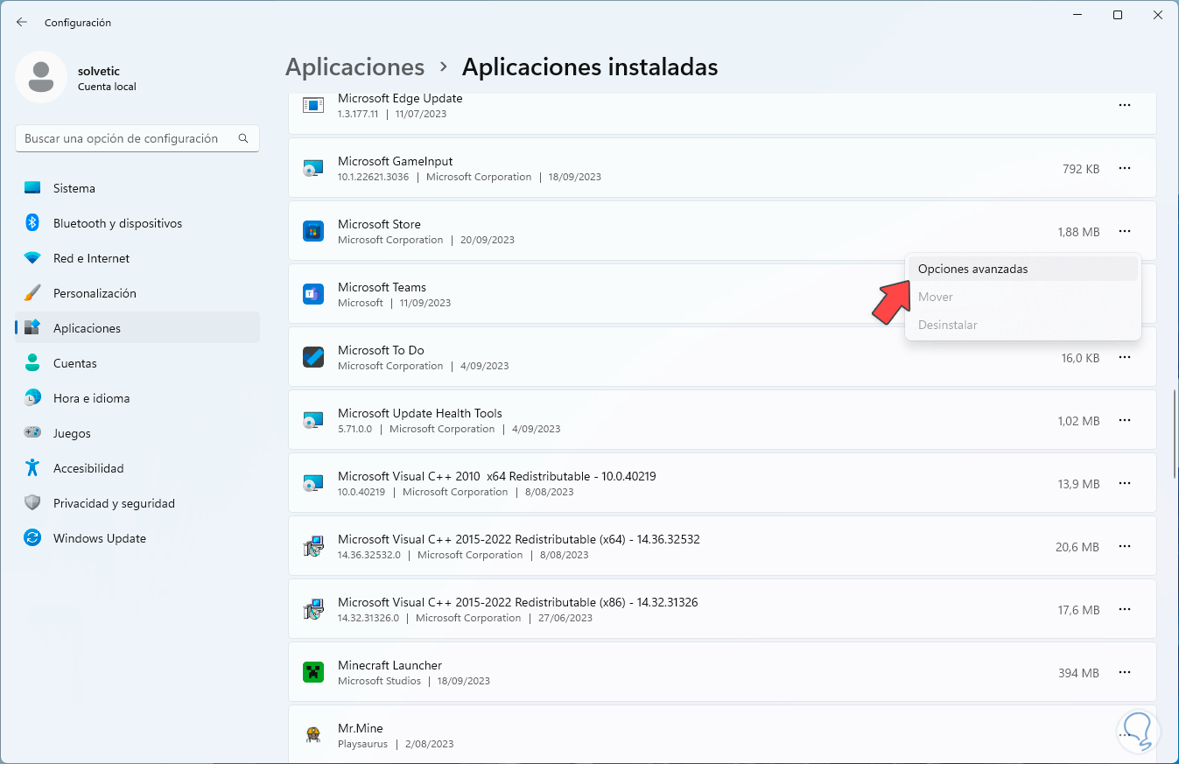Image resolution: width=1179 pixels, height=764 pixels.
Task: Click the Microsoft Update Health Tools name
Action: (420, 413)
